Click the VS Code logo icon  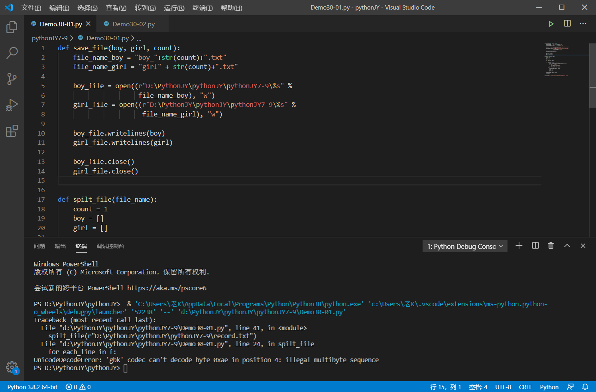9,8
